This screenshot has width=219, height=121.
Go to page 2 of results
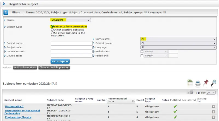pos(192,93)
